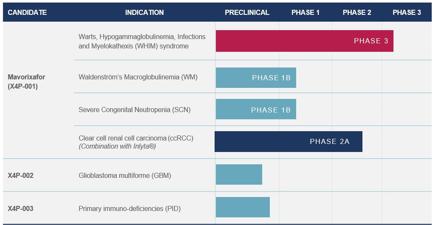Click the Mavorixafor (X4P-001) candidate label

(x=26, y=82)
